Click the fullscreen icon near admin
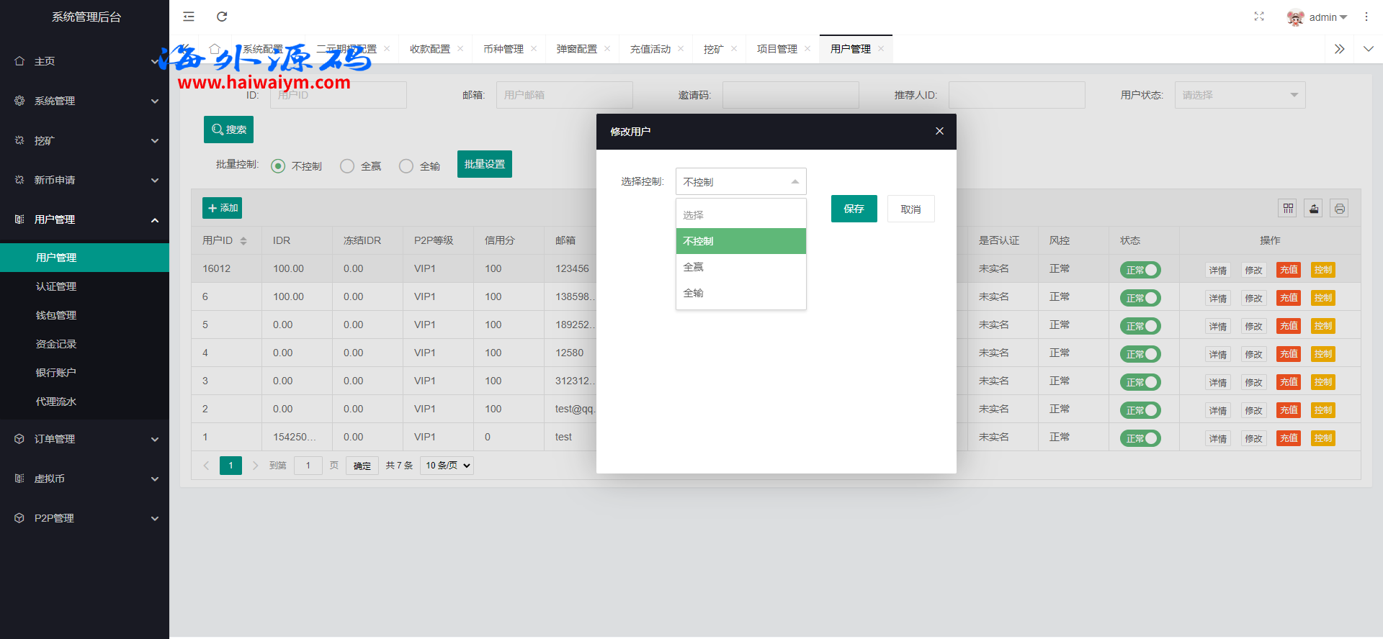1383x639 pixels. pyautogui.click(x=1258, y=17)
